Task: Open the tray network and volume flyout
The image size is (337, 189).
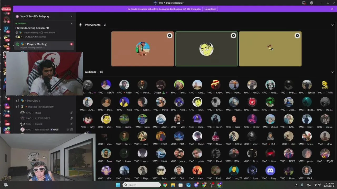Action: pyautogui.click(x=317, y=185)
